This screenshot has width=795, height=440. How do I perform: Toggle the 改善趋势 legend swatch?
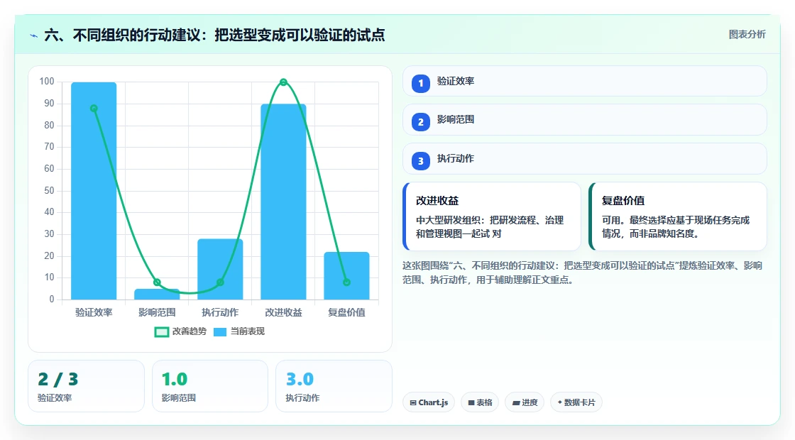pyautogui.click(x=161, y=332)
